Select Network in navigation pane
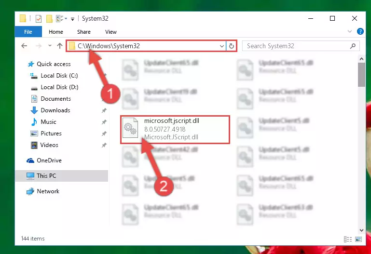The height and width of the screenshot is (254, 371). (48, 191)
